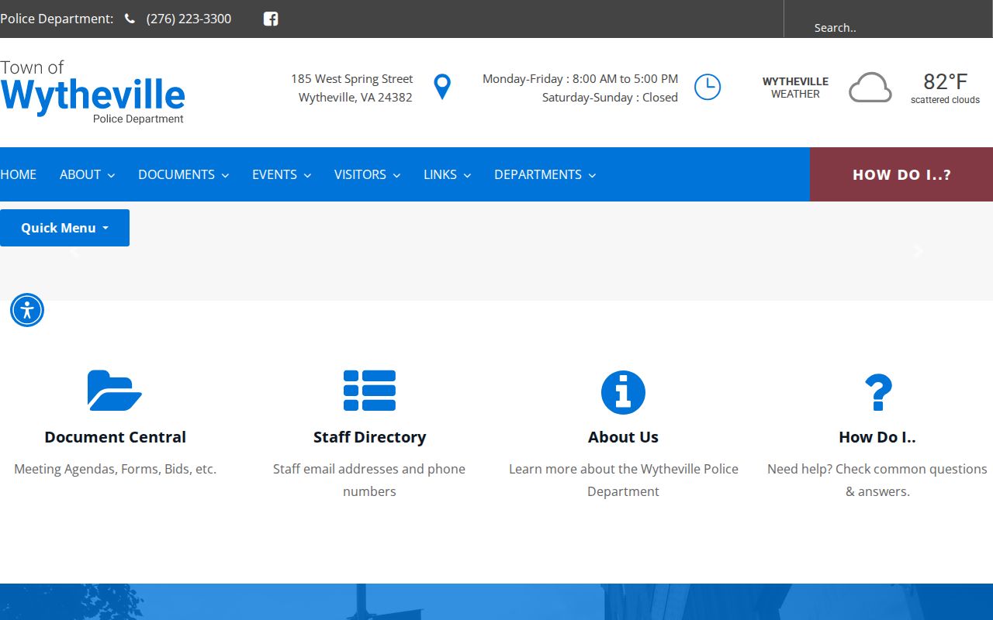Click the 'Police Department:' header label

pyautogui.click(x=57, y=19)
